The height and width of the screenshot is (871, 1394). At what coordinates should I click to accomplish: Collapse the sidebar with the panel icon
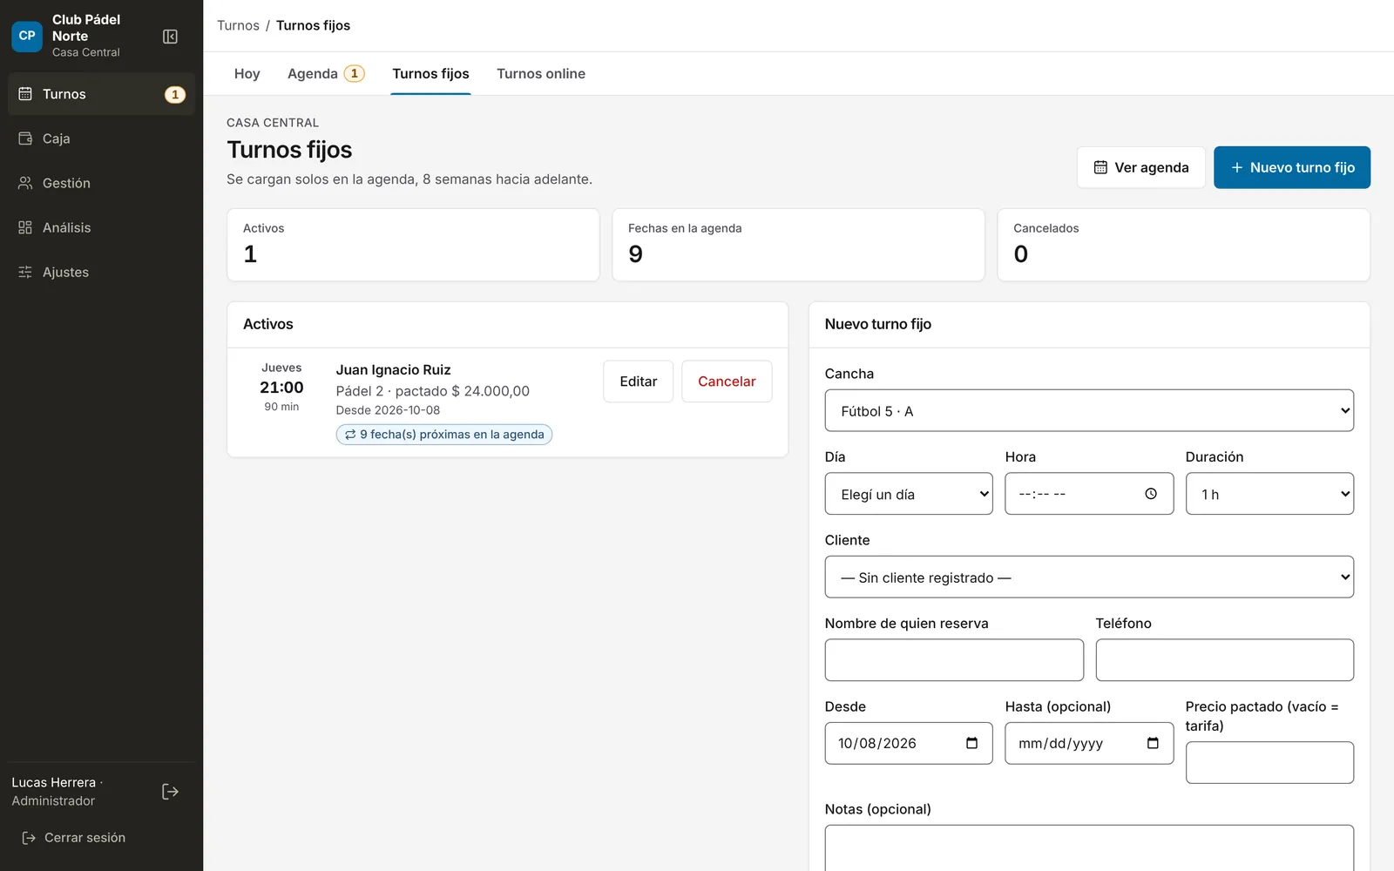(170, 37)
